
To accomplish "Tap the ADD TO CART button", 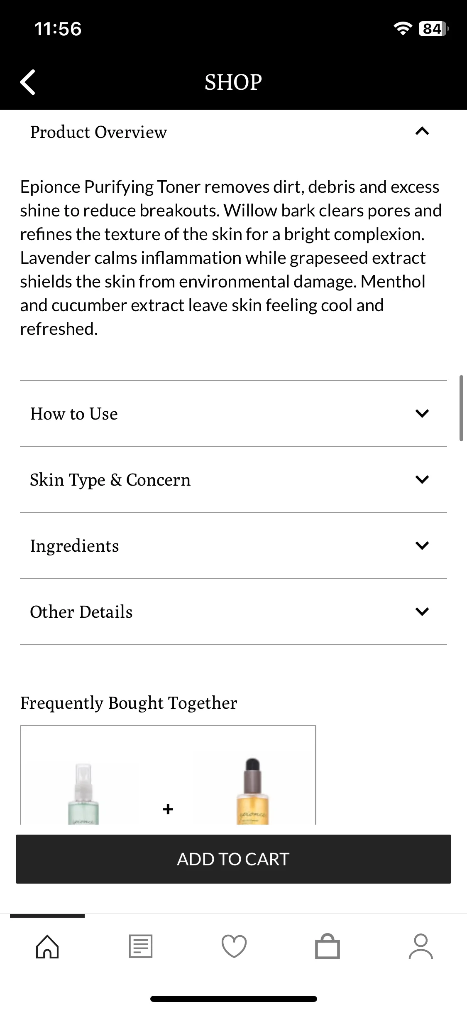I will [x=233, y=859].
